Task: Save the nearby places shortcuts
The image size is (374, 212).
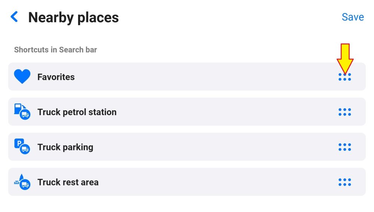Action: click(x=353, y=17)
